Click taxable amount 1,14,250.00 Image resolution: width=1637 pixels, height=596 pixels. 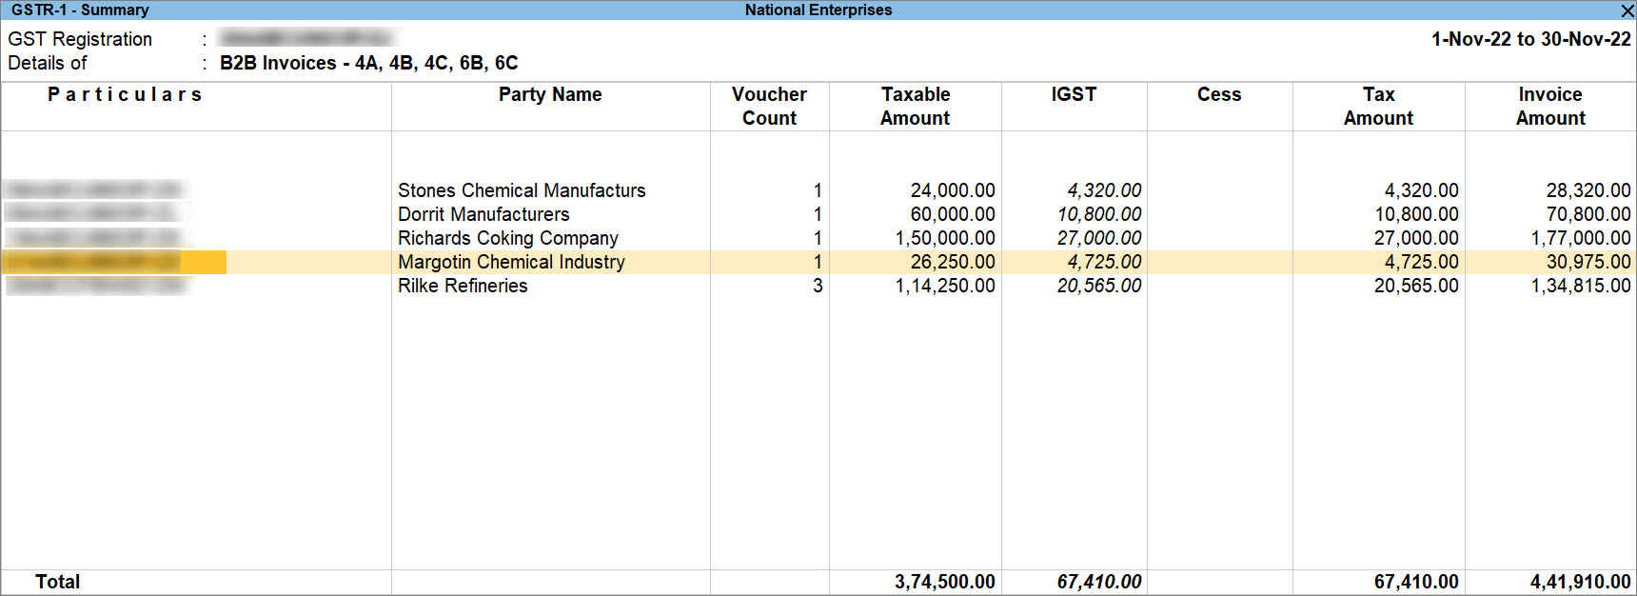click(x=945, y=286)
